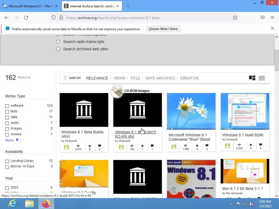Show hidden tray icons arrow
This screenshot has height=209, width=279.
click(x=232, y=204)
